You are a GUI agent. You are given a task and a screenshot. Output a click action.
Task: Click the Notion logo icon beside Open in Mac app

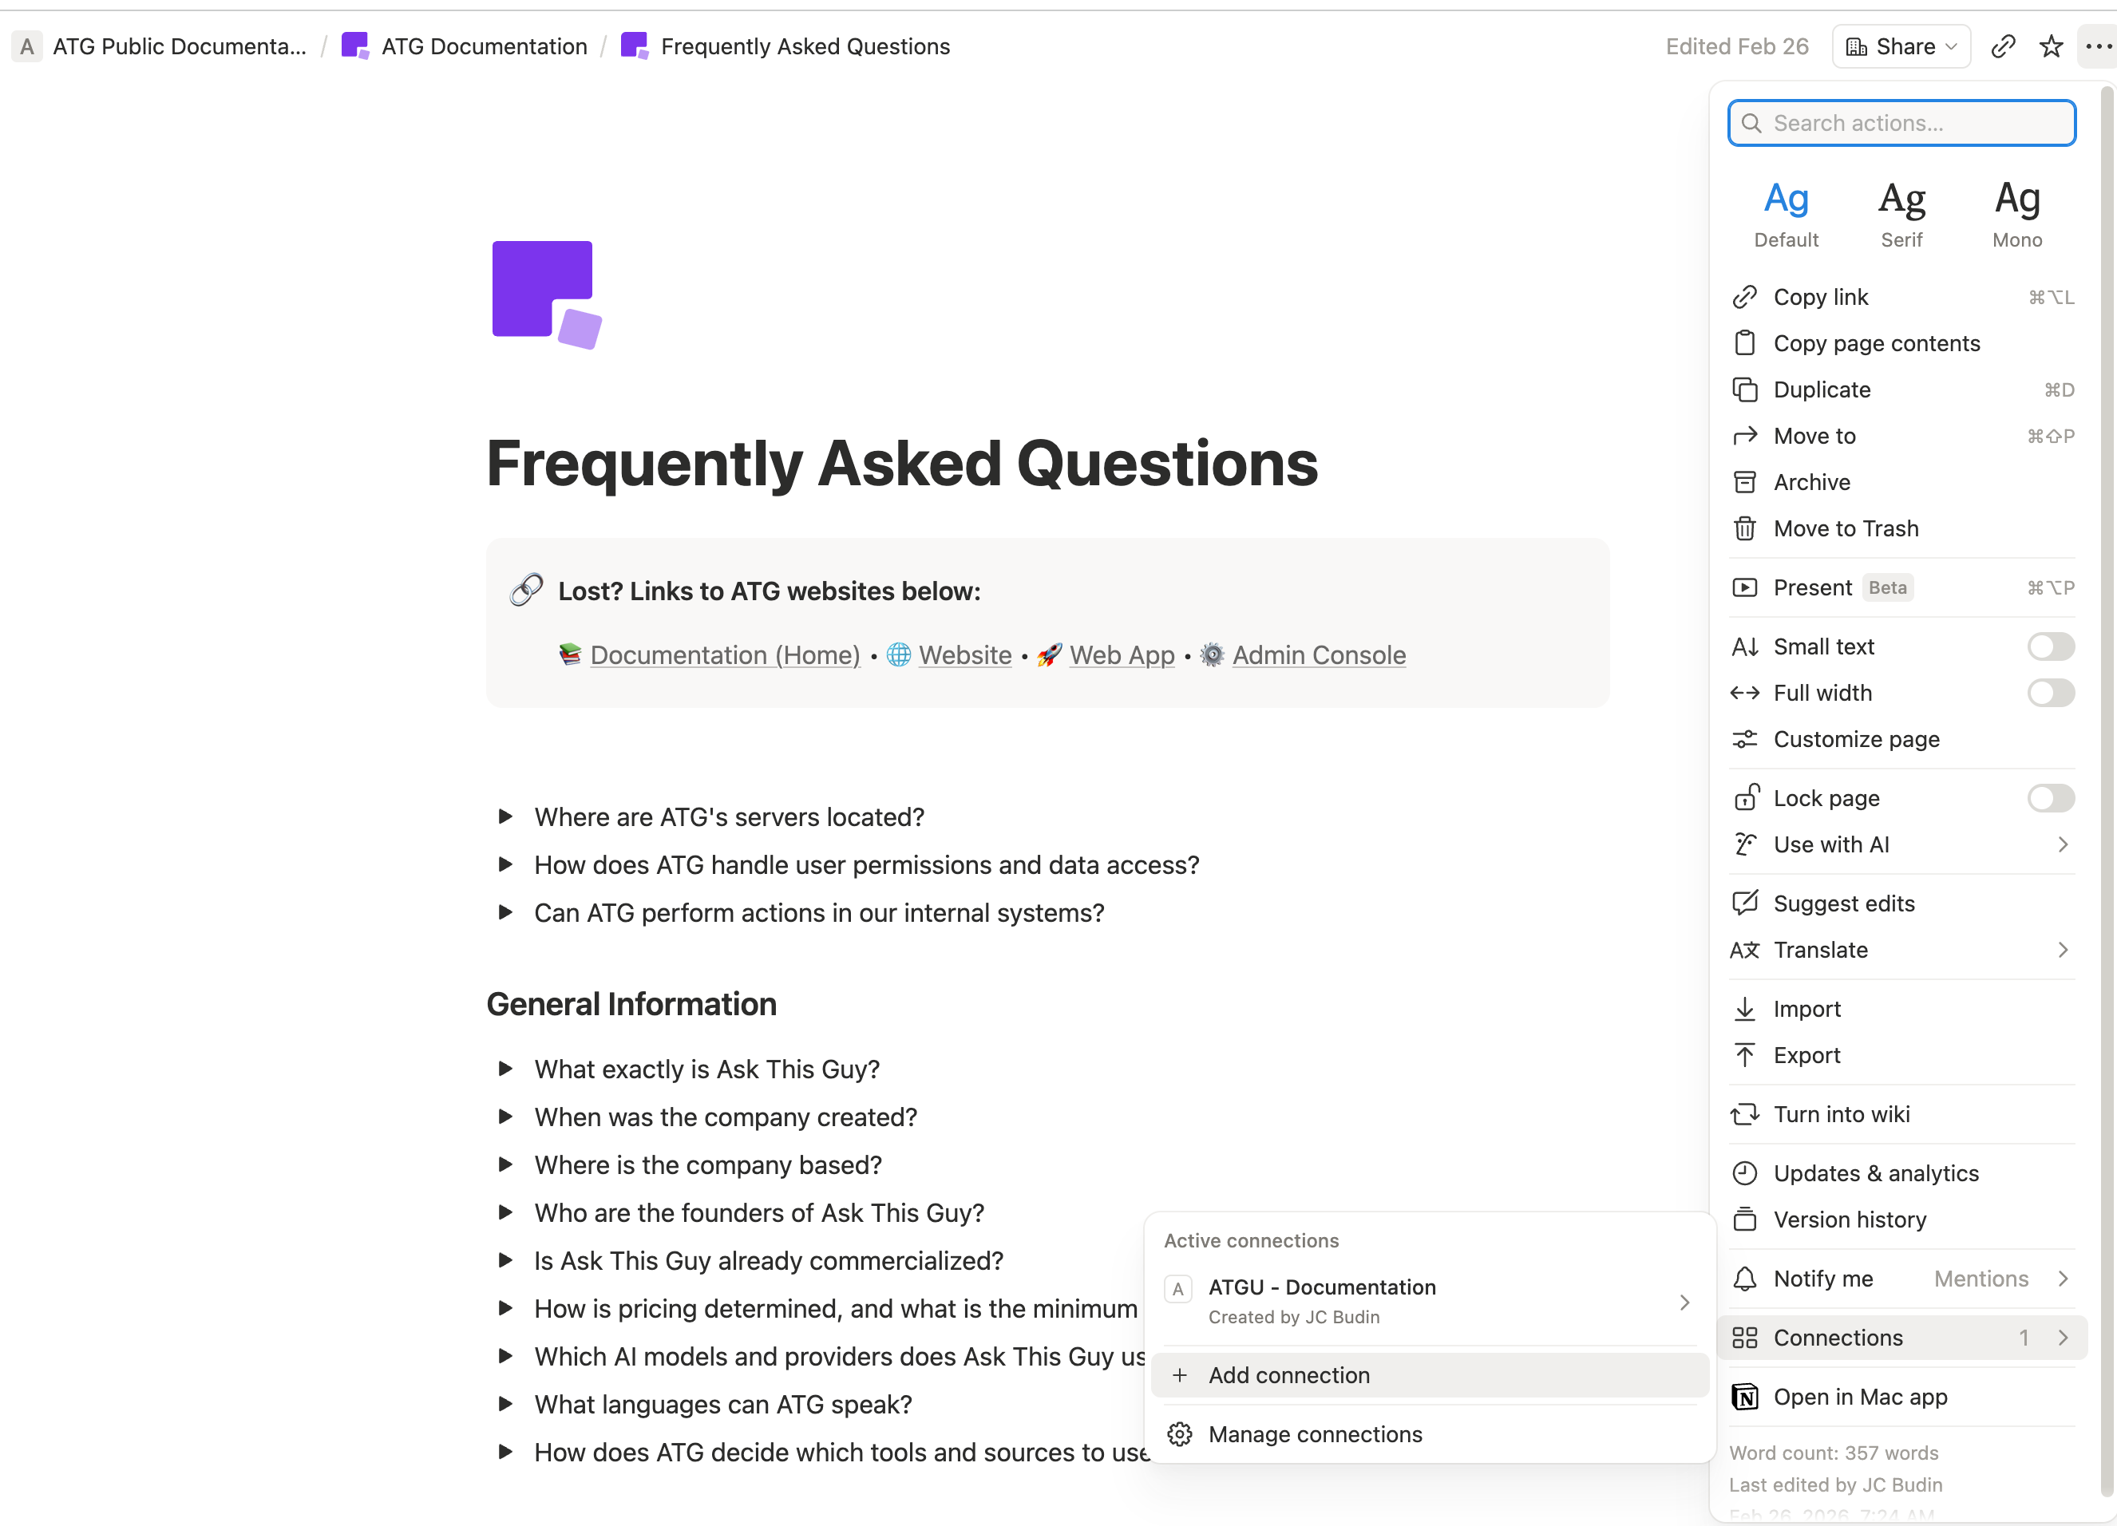click(x=1744, y=1398)
